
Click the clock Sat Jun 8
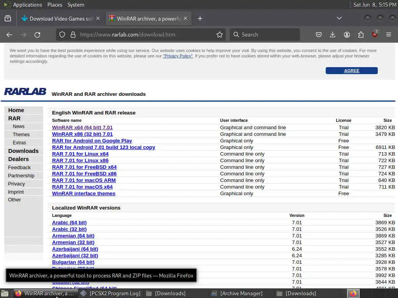[x=375, y=5]
